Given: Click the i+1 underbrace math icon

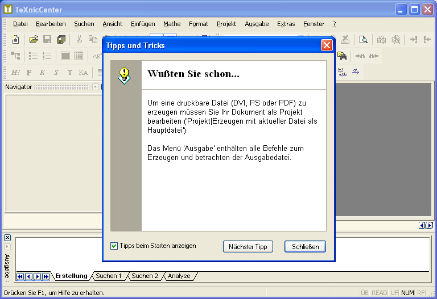Looking at the screenshot, I should [342, 72].
